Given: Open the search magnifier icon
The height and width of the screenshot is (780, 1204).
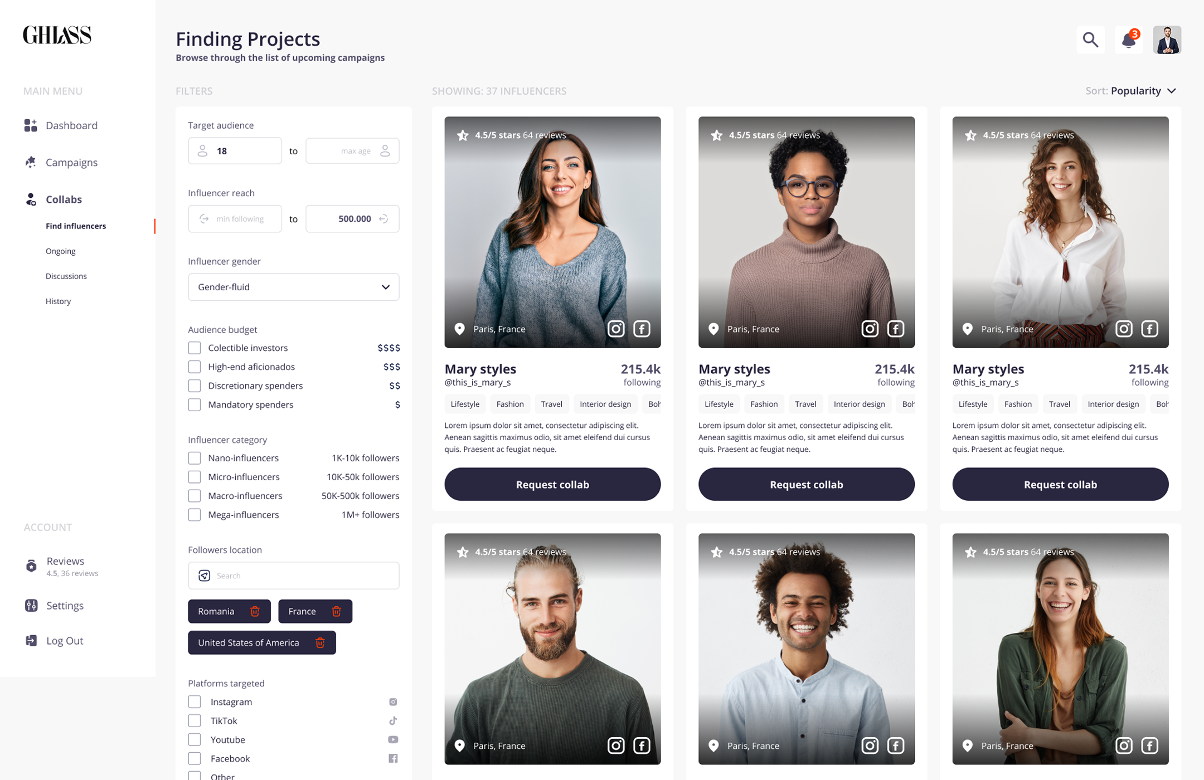Looking at the screenshot, I should pos(1090,40).
